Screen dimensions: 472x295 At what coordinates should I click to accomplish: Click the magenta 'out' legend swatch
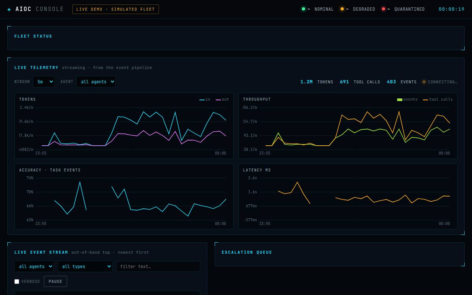(218, 100)
